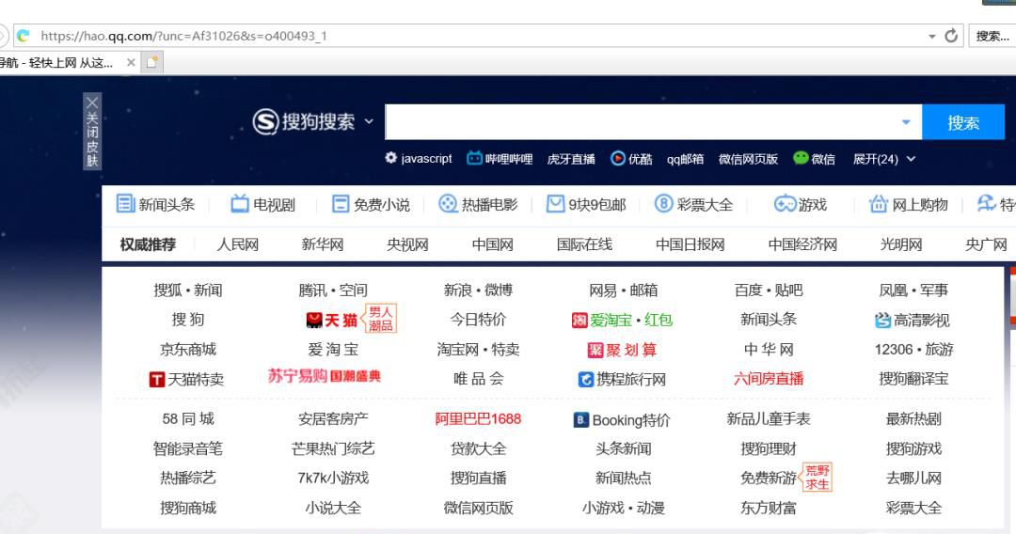Open 百度·贴吧 link
This screenshot has height=534, width=1016.
click(769, 290)
